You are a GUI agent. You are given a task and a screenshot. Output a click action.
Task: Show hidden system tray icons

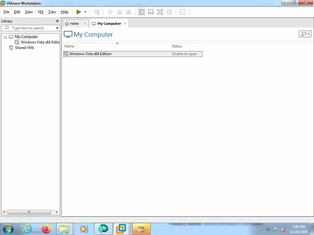pos(261,229)
